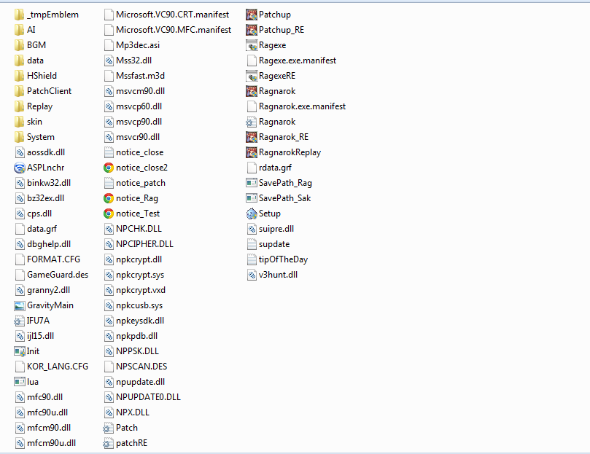
Task: Select the skin folder
Action: [28, 122]
